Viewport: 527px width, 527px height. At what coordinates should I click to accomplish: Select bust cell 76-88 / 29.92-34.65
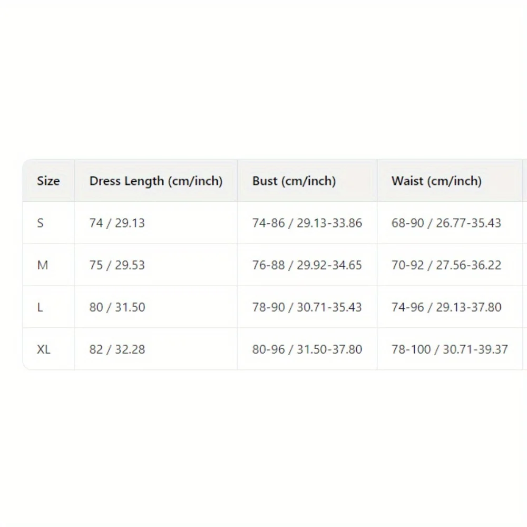pyautogui.click(x=307, y=265)
